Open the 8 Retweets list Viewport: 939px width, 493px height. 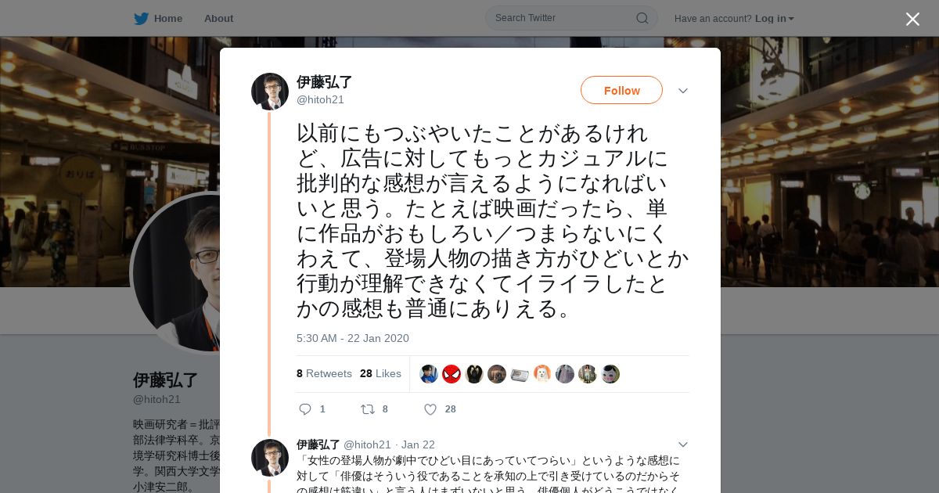324,373
